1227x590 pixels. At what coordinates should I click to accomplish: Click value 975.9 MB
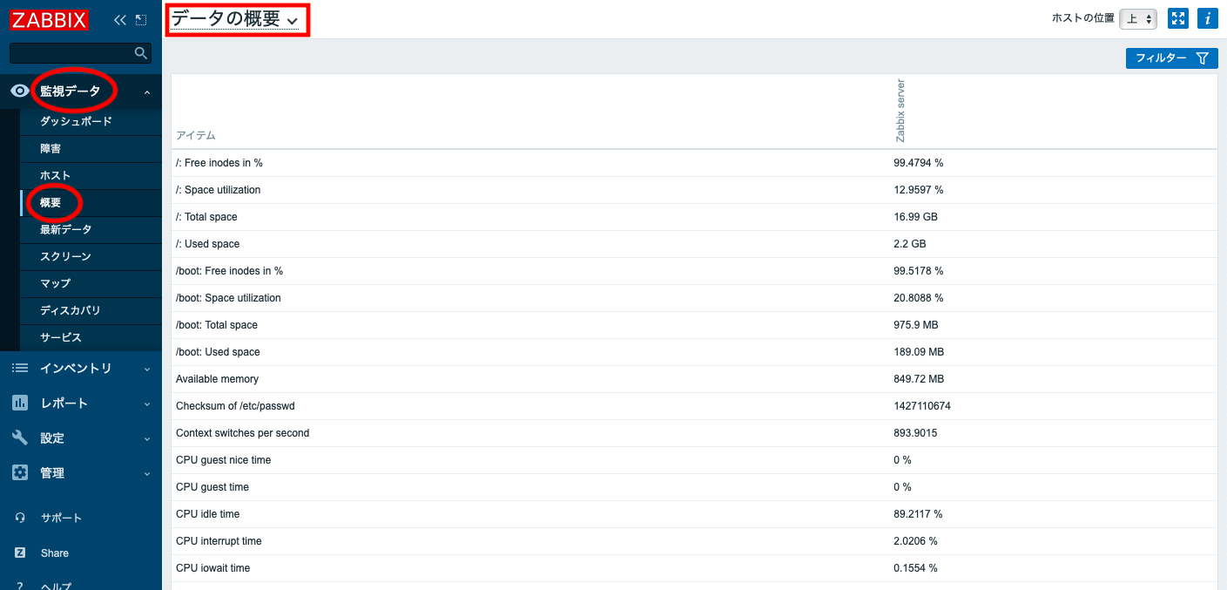coord(916,325)
